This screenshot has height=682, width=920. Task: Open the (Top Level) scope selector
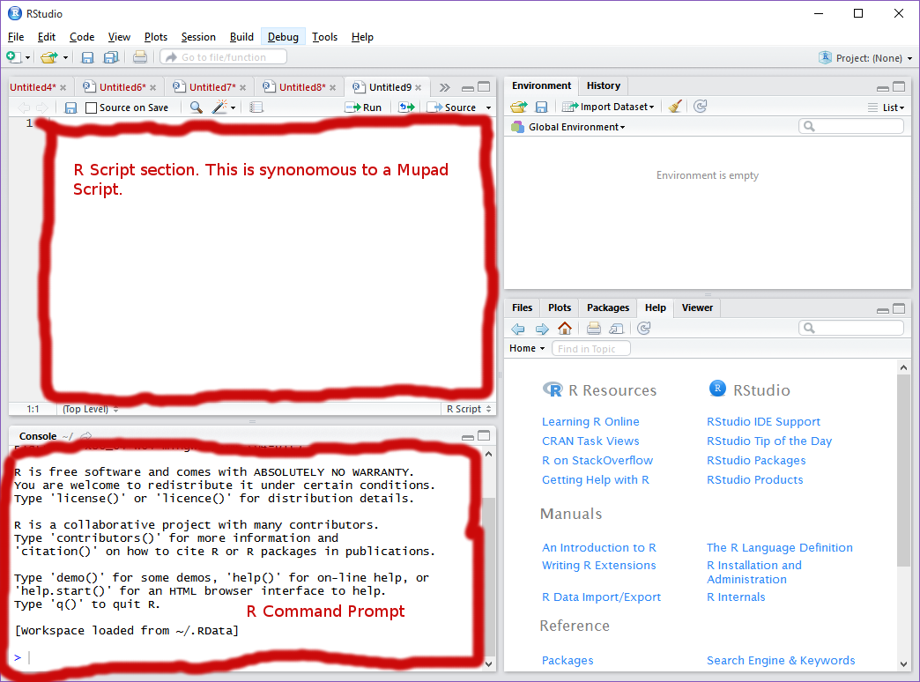pyautogui.click(x=91, y=409)
